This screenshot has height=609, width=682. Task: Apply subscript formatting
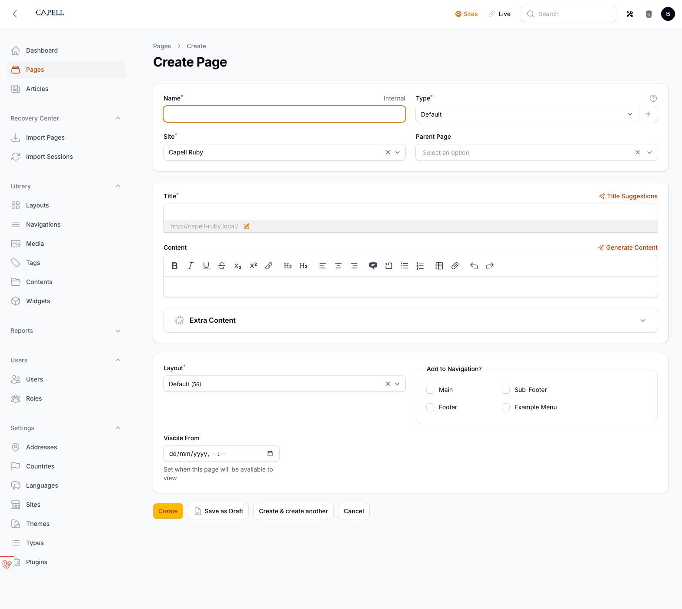tap(237, 266)
